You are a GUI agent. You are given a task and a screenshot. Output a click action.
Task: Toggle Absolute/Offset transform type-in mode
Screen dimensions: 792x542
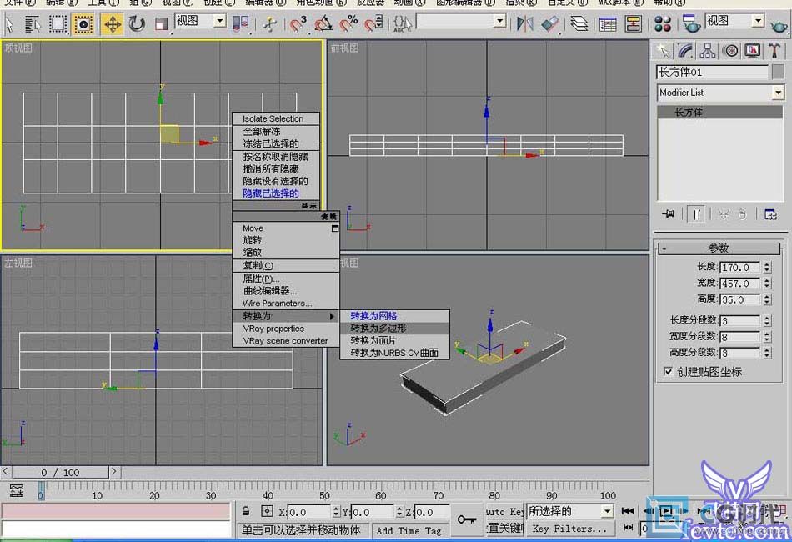[268, 511]
